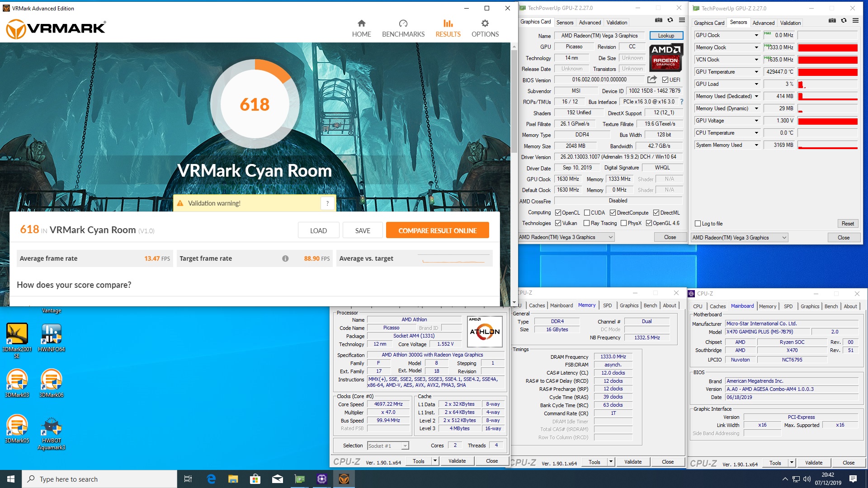Switch to Advanced tab in left GPU-Z window
The image size is (868, 488).
[590, 23]
